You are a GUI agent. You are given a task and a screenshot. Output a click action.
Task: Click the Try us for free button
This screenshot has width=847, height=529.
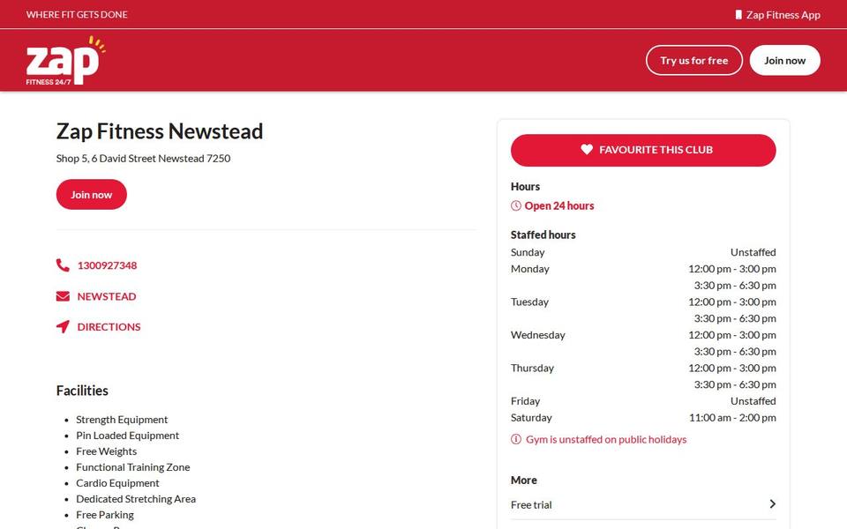(x=694, y=61)
